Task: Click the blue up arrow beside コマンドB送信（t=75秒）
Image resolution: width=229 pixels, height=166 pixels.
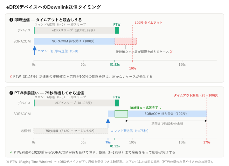Action: (x=108, y=123)
